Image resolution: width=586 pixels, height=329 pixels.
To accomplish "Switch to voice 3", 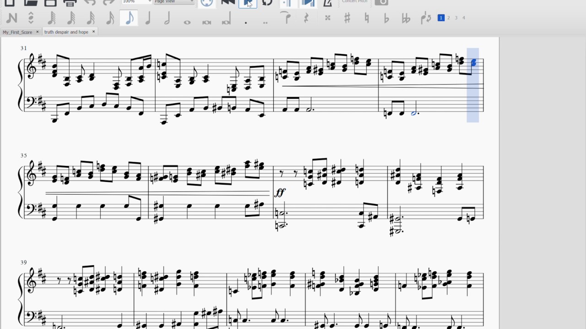I will pos(456,18).
